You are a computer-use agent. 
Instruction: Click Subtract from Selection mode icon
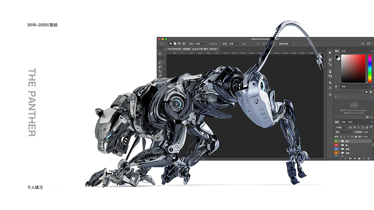tap(179, 43)
